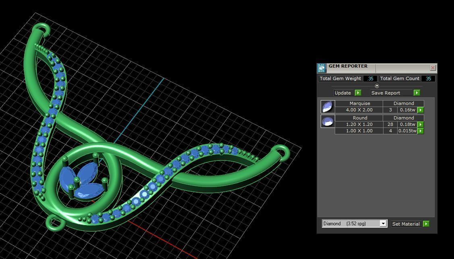Select the 1.20 X 1.20 size cell
The width and height of the screenshot is (454, 259).
coord(359,124)
